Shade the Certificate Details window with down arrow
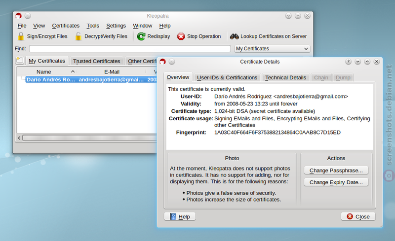Image resolution: width=395 pixels, height=241 pixels. coord(357,62)
